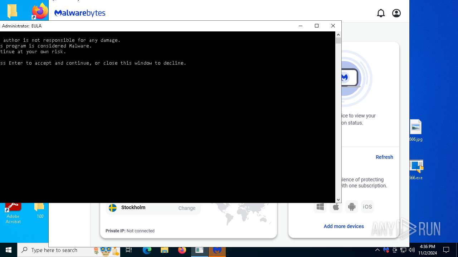Open the Windows Start menu
Screen dimensions: 458x257
tap(9, 250)
